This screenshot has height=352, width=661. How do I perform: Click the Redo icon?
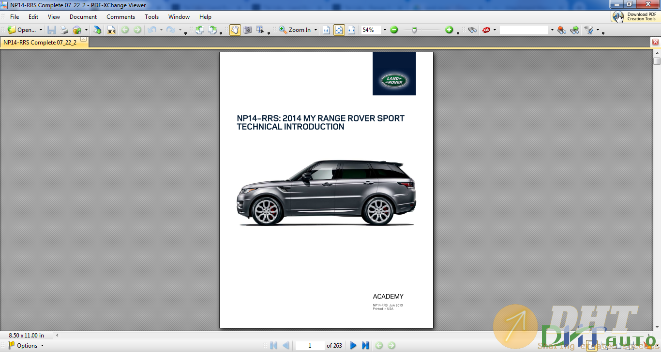(170, 30)
